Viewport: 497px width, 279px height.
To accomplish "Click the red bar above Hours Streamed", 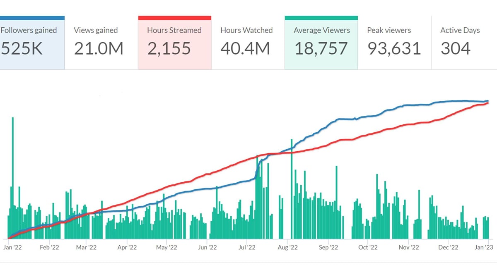I will [174, 18].
